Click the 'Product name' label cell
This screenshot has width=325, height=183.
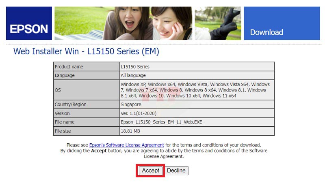click(x=86, y=67)
